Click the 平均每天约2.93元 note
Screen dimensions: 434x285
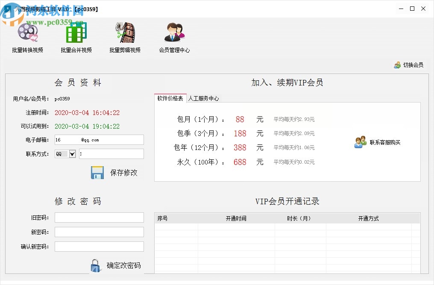(x=294, y=119)
